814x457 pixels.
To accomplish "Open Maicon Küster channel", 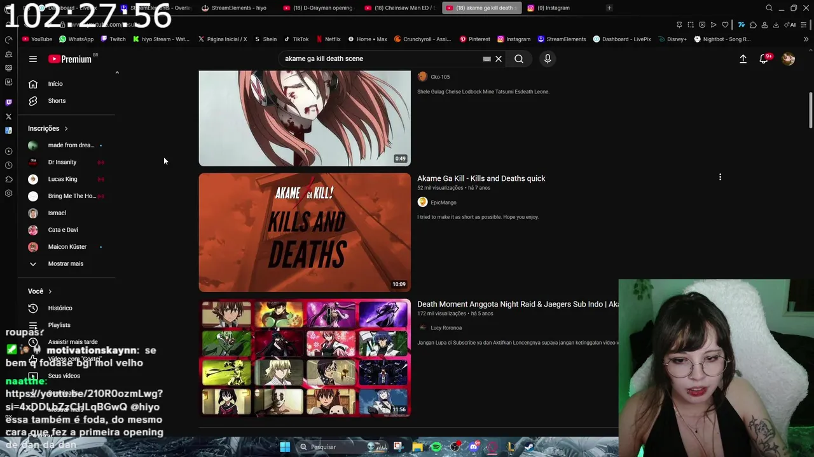I will [66, 247].
